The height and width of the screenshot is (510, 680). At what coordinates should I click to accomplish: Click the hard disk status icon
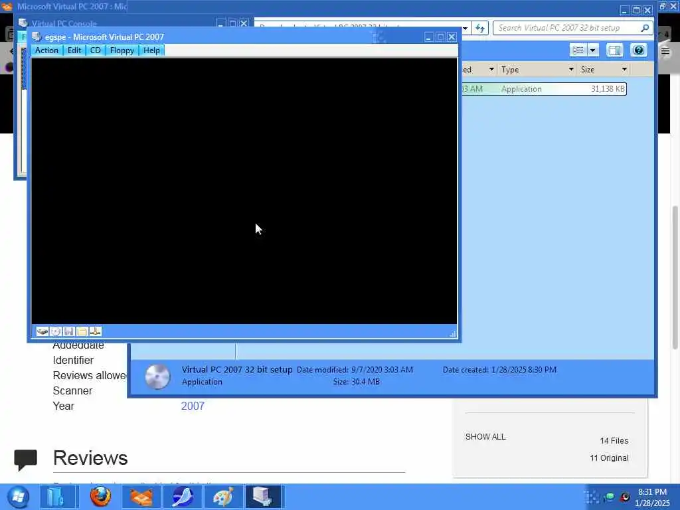(x=42, y=332)
